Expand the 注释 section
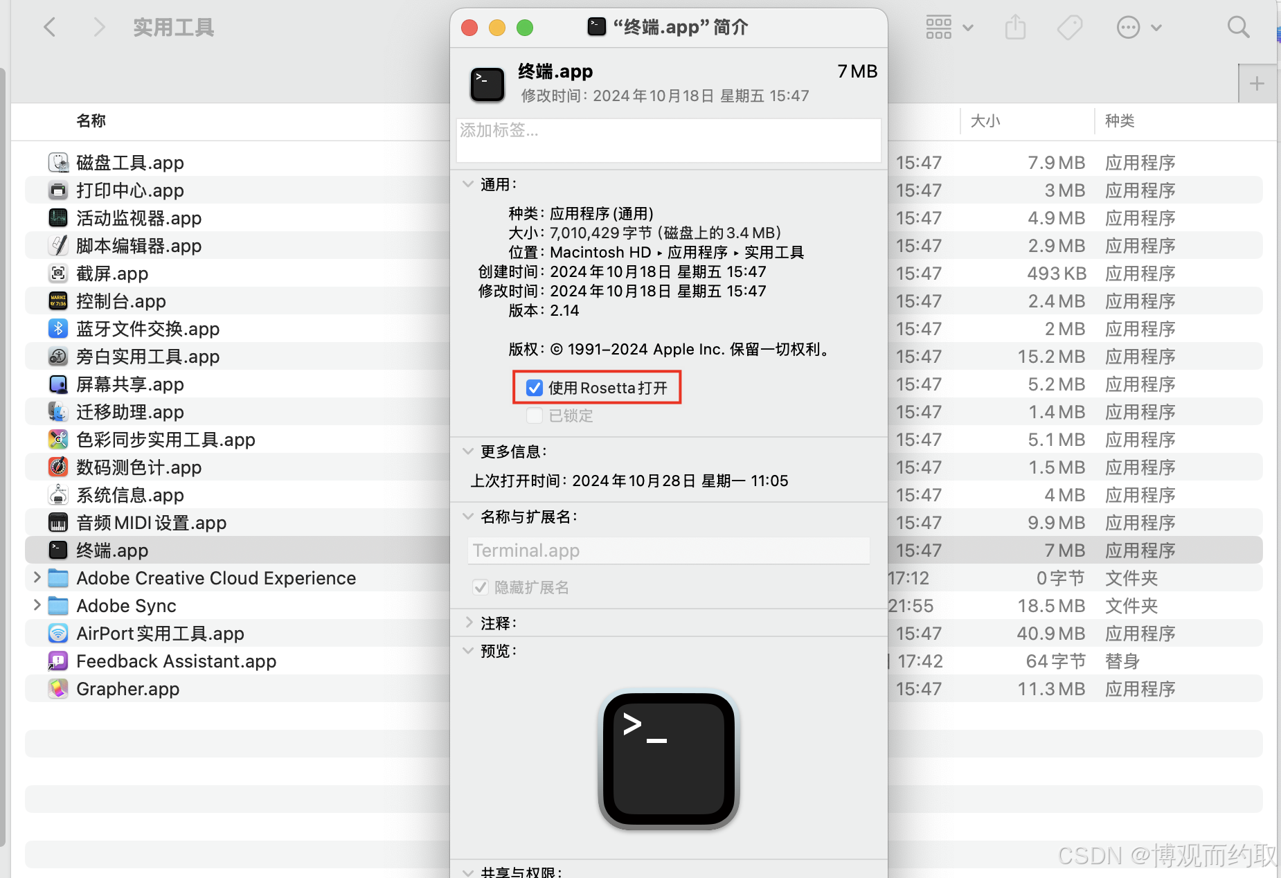The height and width of the screenshot is (878, 1281). point(469,623)
